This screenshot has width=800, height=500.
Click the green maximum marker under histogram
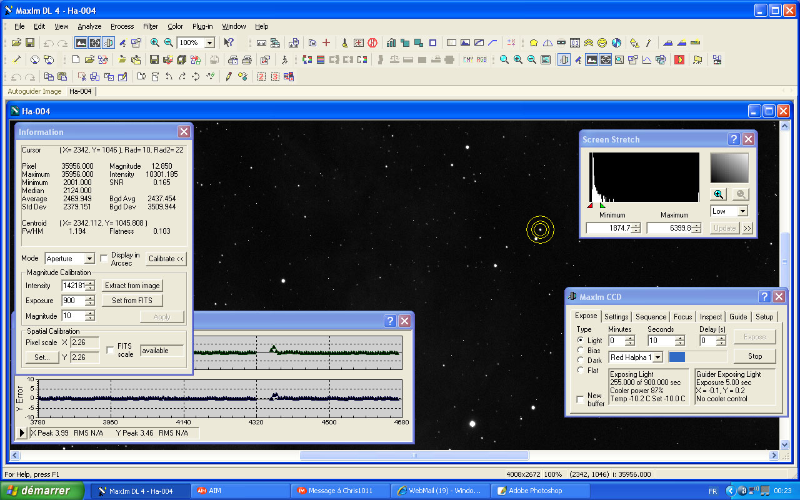pos(602,205)
